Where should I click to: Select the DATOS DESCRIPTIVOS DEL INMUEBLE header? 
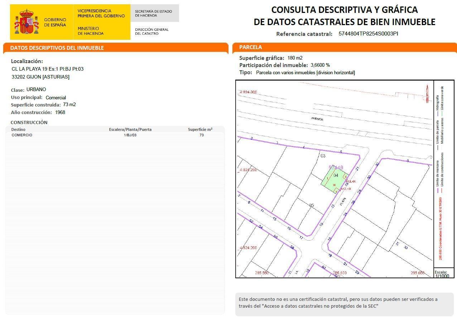57,48
